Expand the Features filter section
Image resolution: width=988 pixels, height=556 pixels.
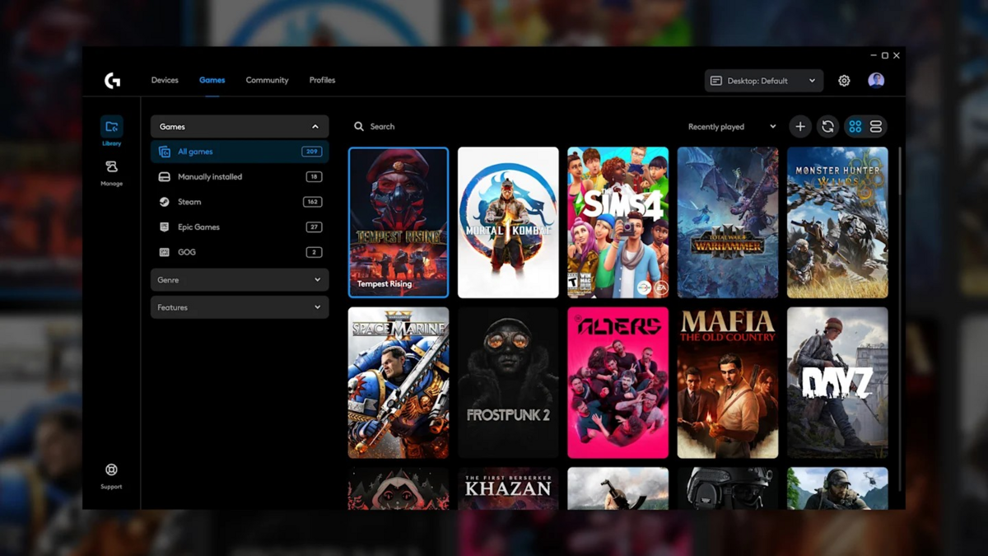[x=239, y=307]
